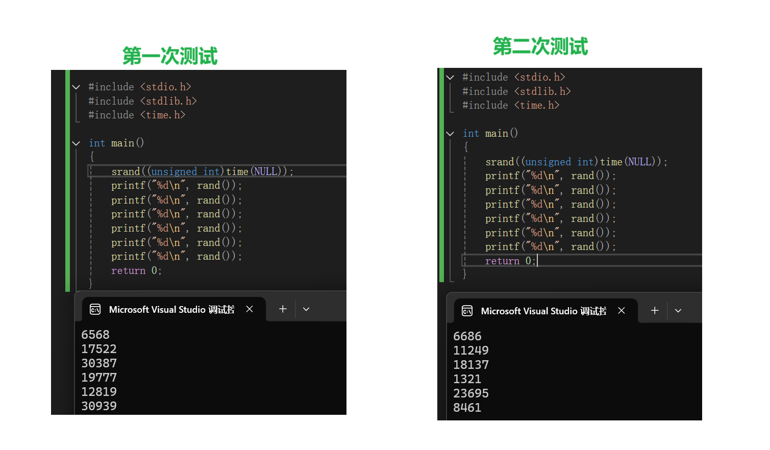Image resolution: width=770 pixels, height=450 pixels.
Task: Click the terminal icon on the left console tab
Action: click(x=95, y=309)
